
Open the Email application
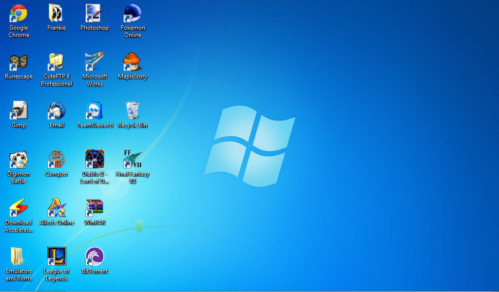click(57, 111)
